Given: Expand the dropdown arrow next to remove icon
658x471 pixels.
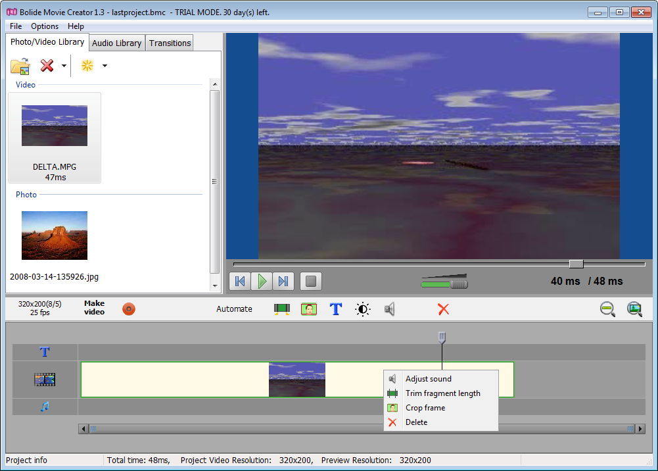Looking at the screenshot, I should pyautogui.click(x=64, y=66).
